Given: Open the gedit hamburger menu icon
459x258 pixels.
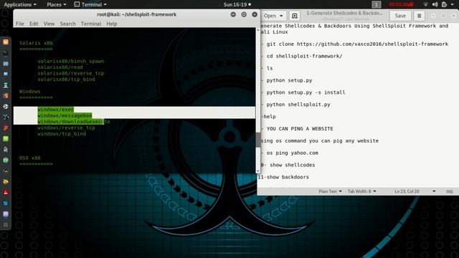Looking at the screenshot, I should tap(419, 16).
